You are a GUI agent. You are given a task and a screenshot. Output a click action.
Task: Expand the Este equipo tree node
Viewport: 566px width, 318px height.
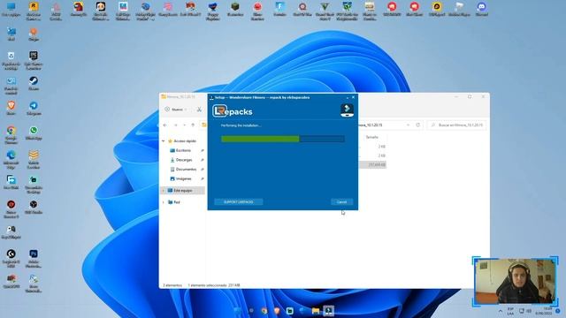pos(163,191)
